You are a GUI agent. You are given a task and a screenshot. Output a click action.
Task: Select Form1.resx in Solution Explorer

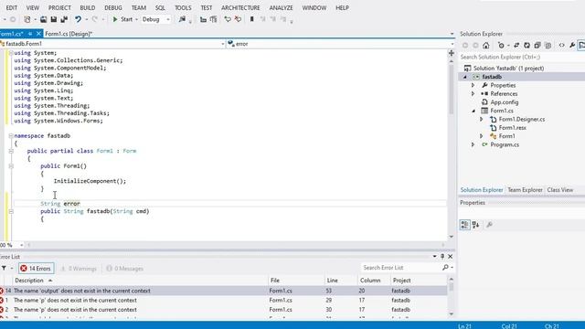click(512, 128)
